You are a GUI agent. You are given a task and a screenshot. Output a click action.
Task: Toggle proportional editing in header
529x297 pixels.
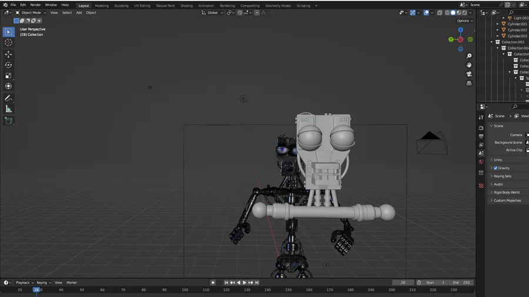point(257,13)
